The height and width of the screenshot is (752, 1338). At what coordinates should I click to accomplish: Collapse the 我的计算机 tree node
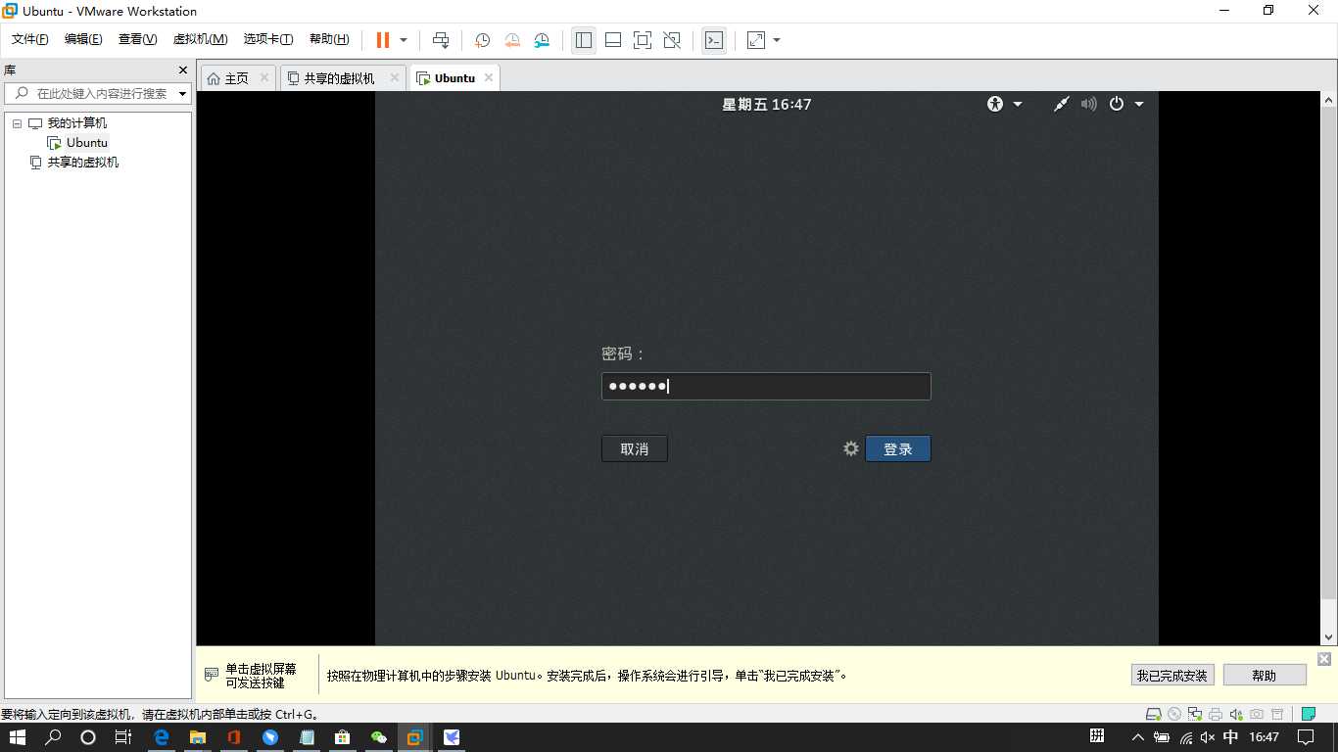click(x=17, y=123)
